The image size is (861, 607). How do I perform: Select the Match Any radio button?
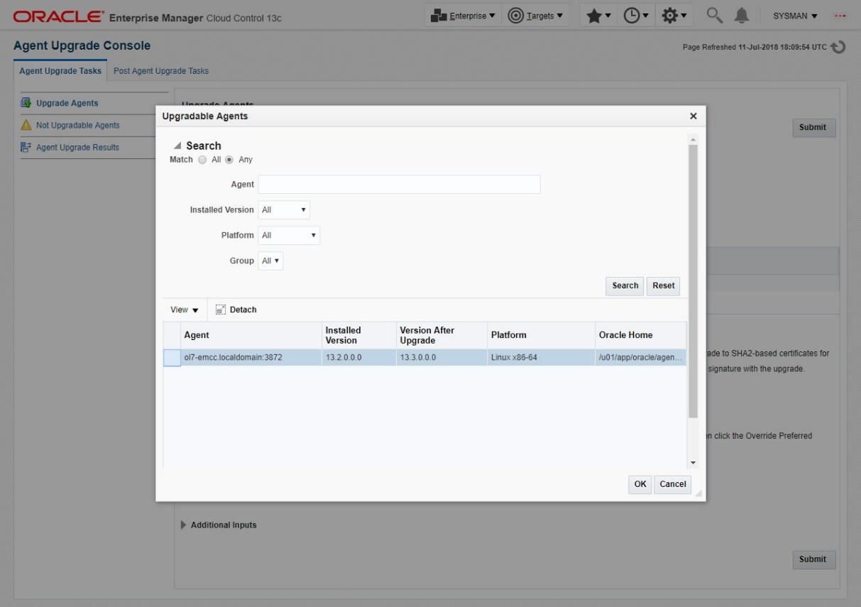(230, 160)
